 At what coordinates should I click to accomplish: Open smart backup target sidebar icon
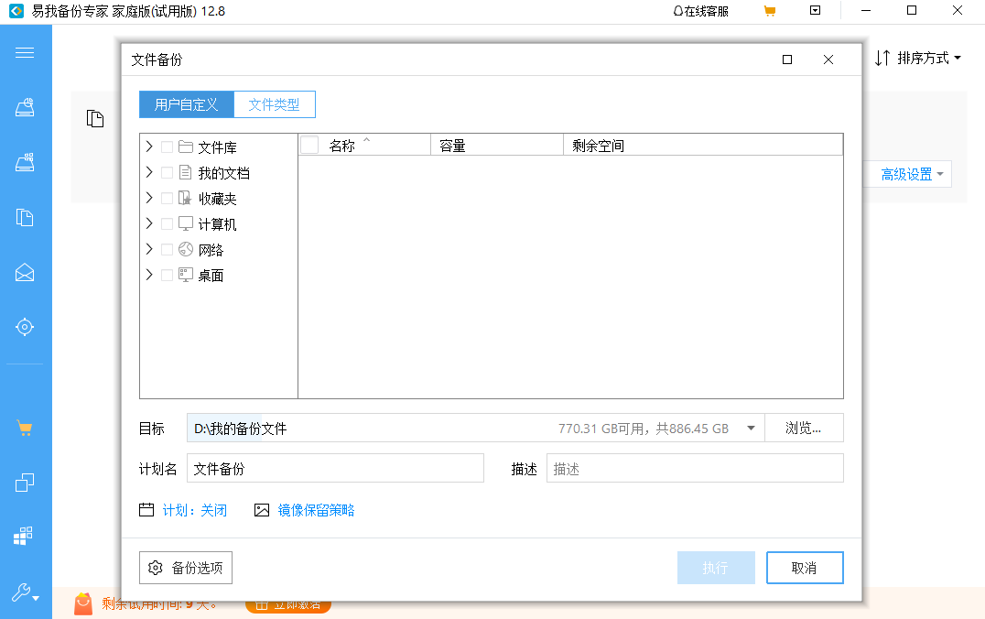25,327
